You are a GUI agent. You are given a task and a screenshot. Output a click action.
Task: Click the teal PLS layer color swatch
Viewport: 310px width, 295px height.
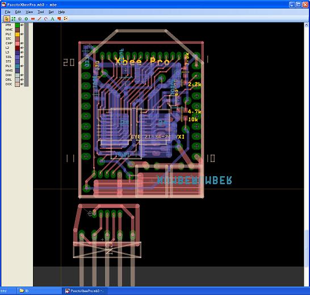(x=18, y=66)
